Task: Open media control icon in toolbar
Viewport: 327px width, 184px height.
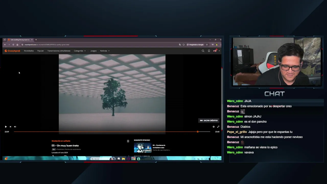Action: click(213, 45)
